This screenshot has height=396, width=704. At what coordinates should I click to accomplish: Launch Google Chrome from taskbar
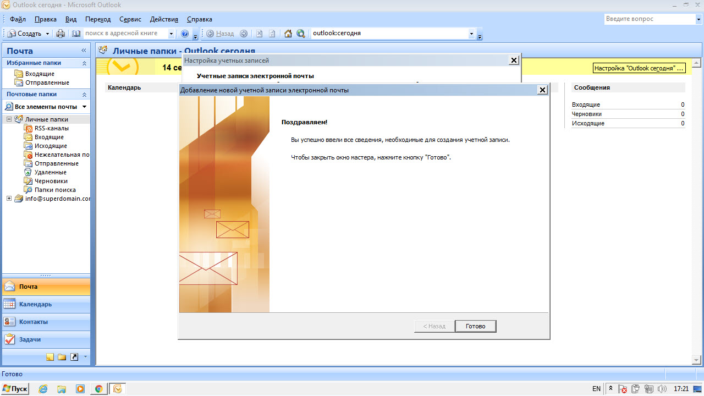click(99, 389)
